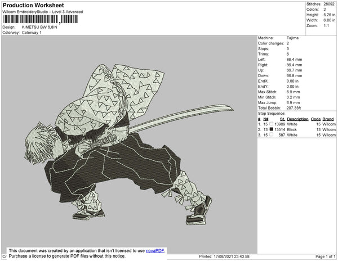The image size is (338, 261).
Task: Click the "Description" column header
Action: (297, 119)
